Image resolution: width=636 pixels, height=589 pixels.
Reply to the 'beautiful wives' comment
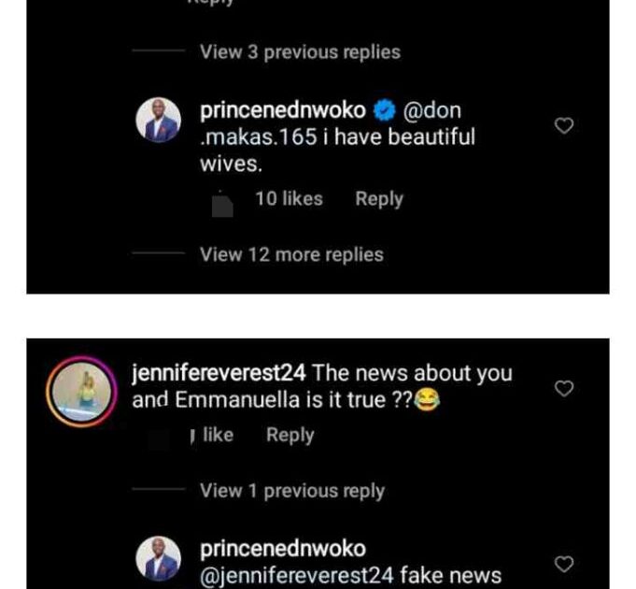(379, 199)
